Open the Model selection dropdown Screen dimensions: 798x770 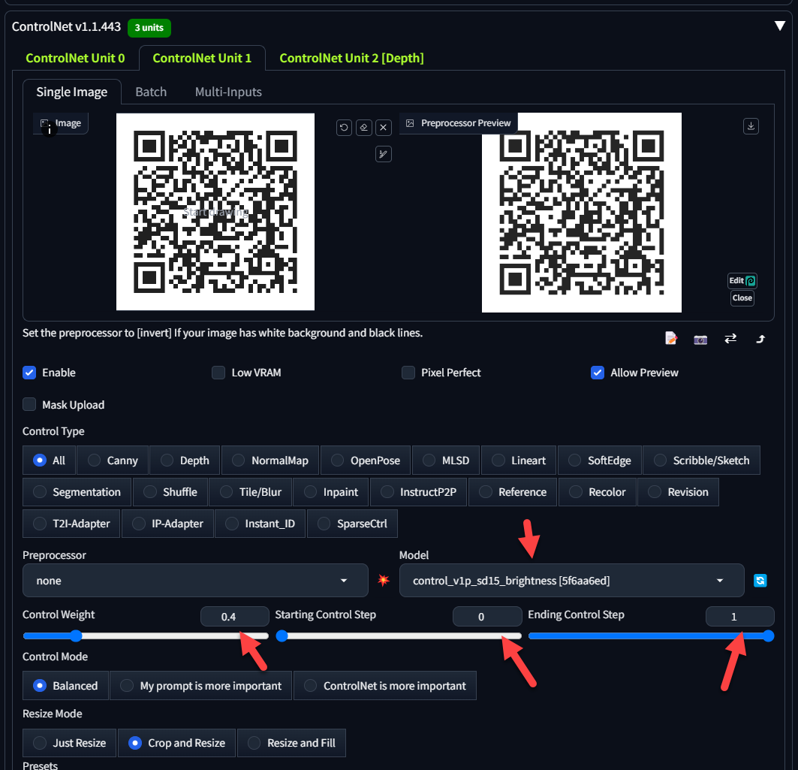point(571,580)
